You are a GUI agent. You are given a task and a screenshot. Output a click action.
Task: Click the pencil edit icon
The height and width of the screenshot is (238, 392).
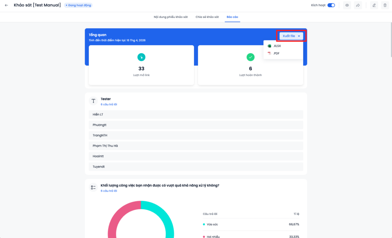pyautogui.click(x=374, y=5)
